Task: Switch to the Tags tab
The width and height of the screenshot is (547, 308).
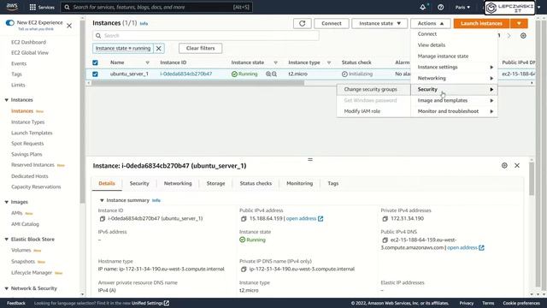Action: [332, 183]
